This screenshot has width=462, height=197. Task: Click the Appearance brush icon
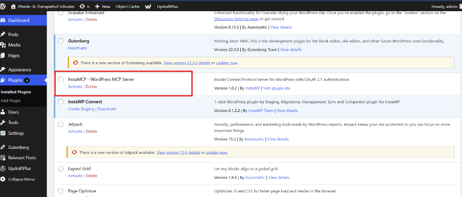[3, 70]
